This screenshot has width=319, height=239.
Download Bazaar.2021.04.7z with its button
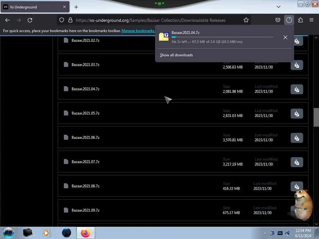297,89
